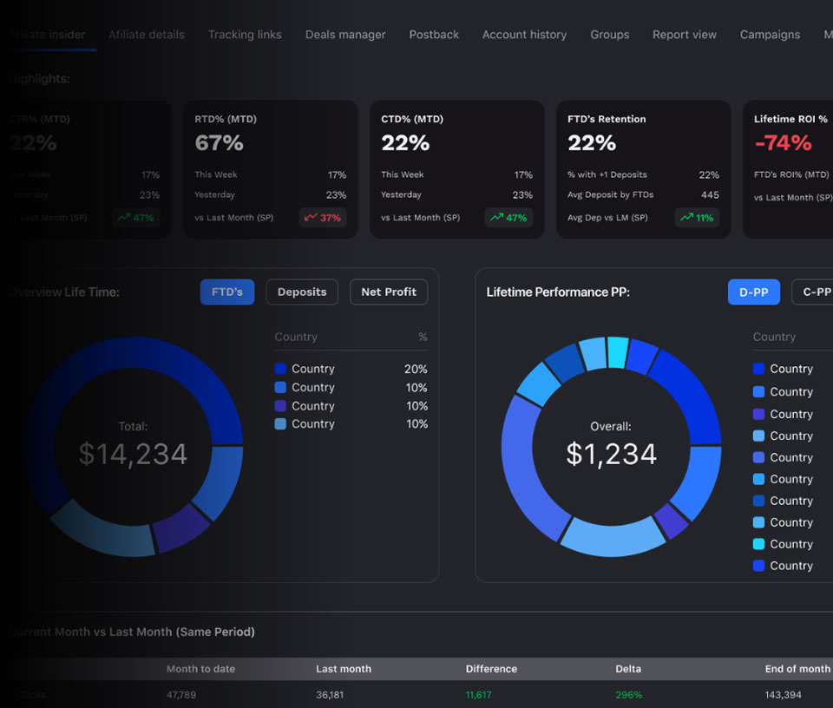The image size is (833, 708).
Task: Click the Delta column header
Action: pos(628,669)
